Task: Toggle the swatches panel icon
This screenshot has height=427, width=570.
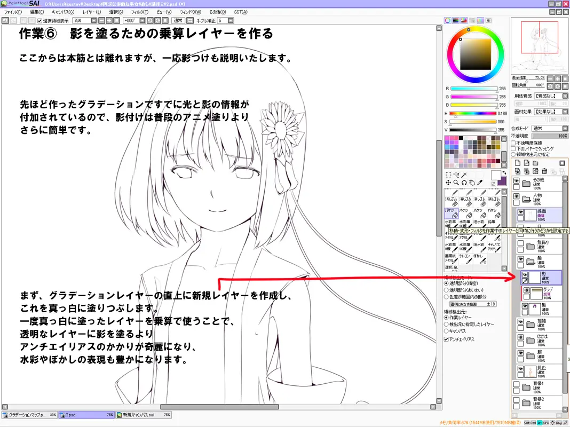Action: [480, 20]
